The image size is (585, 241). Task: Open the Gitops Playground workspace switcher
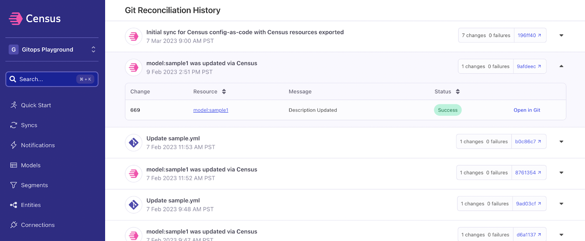point(52,49)
